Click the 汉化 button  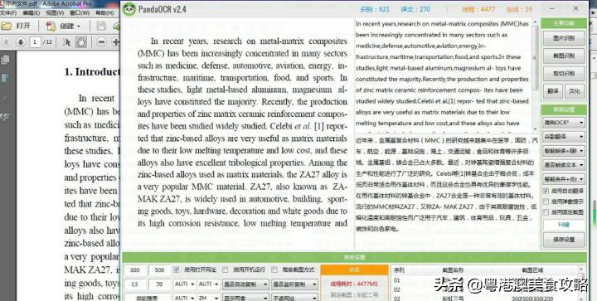click(575, 91)
